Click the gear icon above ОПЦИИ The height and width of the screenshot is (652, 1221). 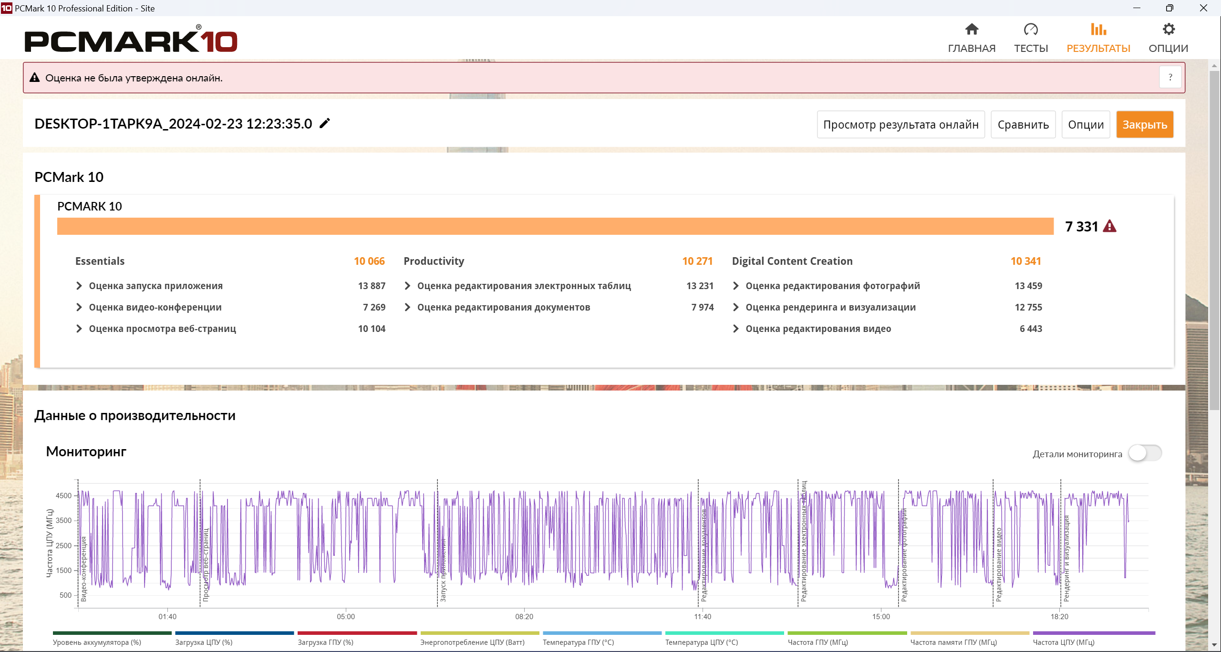tap(1169, 30)
